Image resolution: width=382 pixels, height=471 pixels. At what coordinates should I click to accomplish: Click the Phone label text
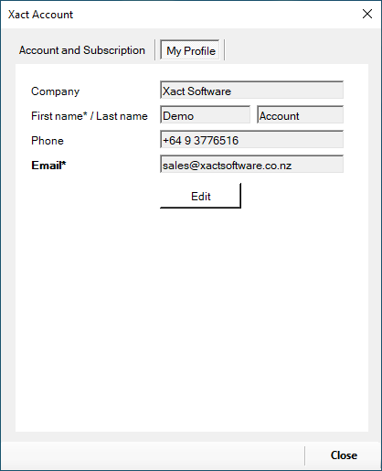point(48,141)
